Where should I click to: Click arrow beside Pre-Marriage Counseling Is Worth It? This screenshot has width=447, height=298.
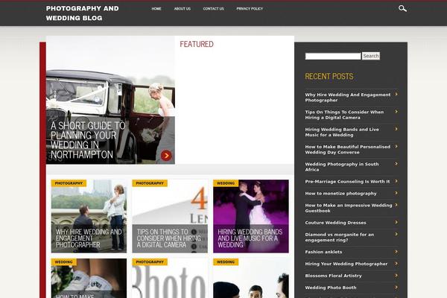click(396, 181)
